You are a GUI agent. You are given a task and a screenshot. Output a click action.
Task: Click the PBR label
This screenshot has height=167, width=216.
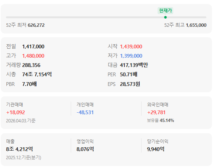10,84
